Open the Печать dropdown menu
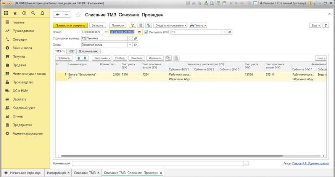Screen dimensions: 335x177 198,25
